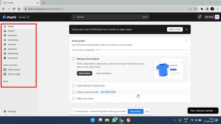Follow the Learn more link

pos(94,67)
